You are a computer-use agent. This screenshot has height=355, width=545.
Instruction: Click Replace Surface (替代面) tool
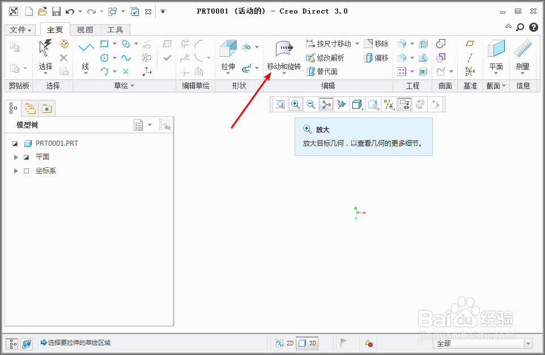coord(322,71)
